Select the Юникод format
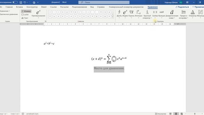 pos(26,11)
